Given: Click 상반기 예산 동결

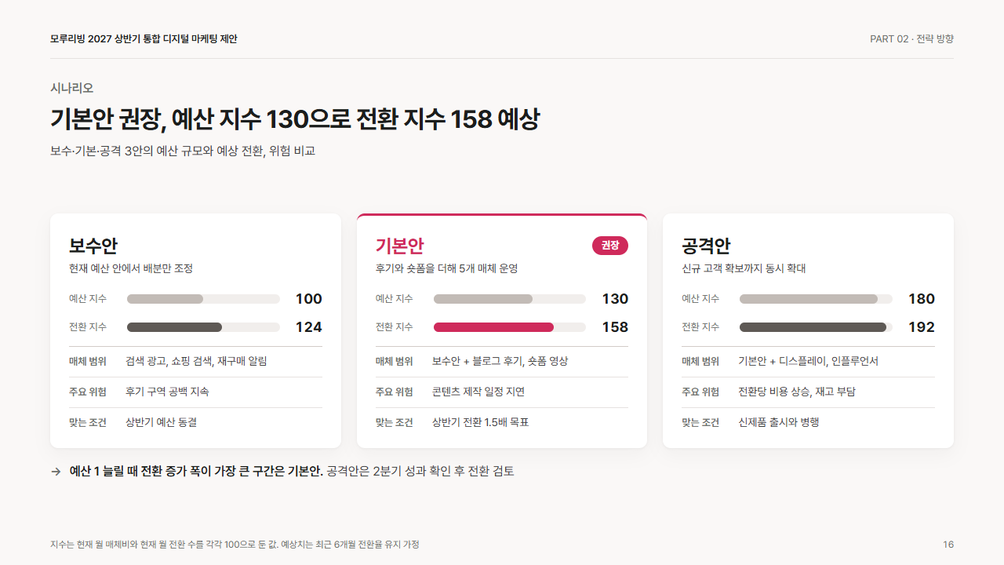Looking at the screenshot, I should [161, 422].
